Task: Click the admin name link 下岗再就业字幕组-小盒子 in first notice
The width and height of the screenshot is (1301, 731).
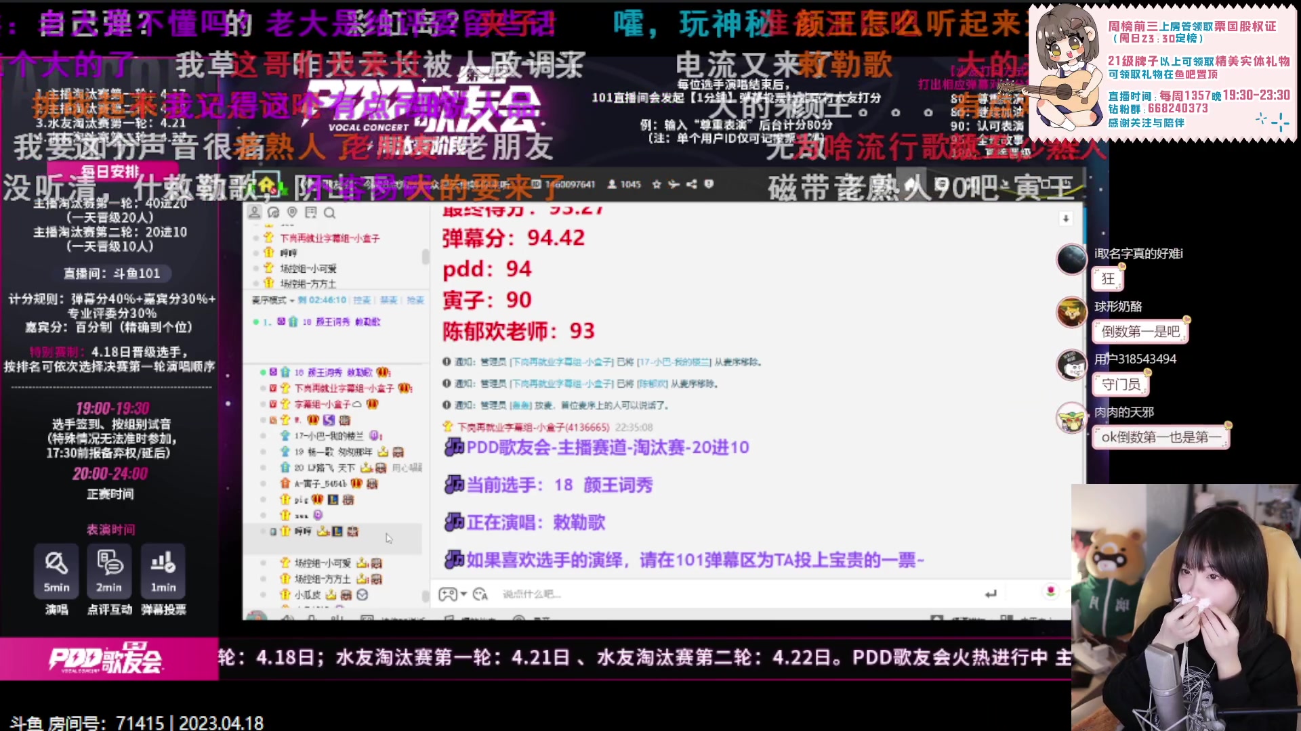Action: pyautogui.click(x=562, y=362)
